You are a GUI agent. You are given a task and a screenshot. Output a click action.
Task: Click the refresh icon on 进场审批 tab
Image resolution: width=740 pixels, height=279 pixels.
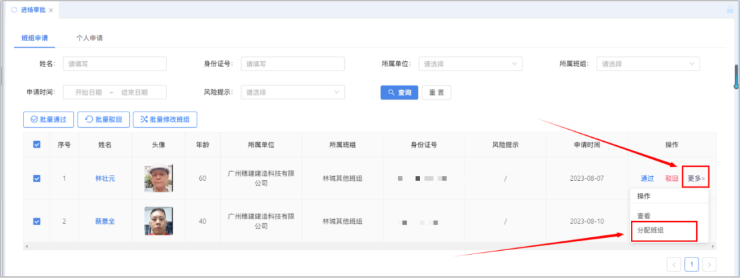point(14,10)
